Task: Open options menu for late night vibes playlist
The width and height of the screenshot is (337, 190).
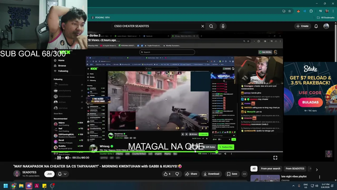Action: point(320,177)
